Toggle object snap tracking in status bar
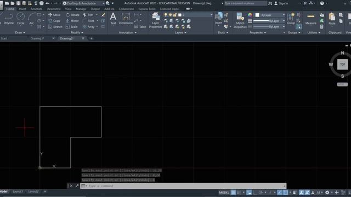351x197 pixels. click(x=280, y=192)
